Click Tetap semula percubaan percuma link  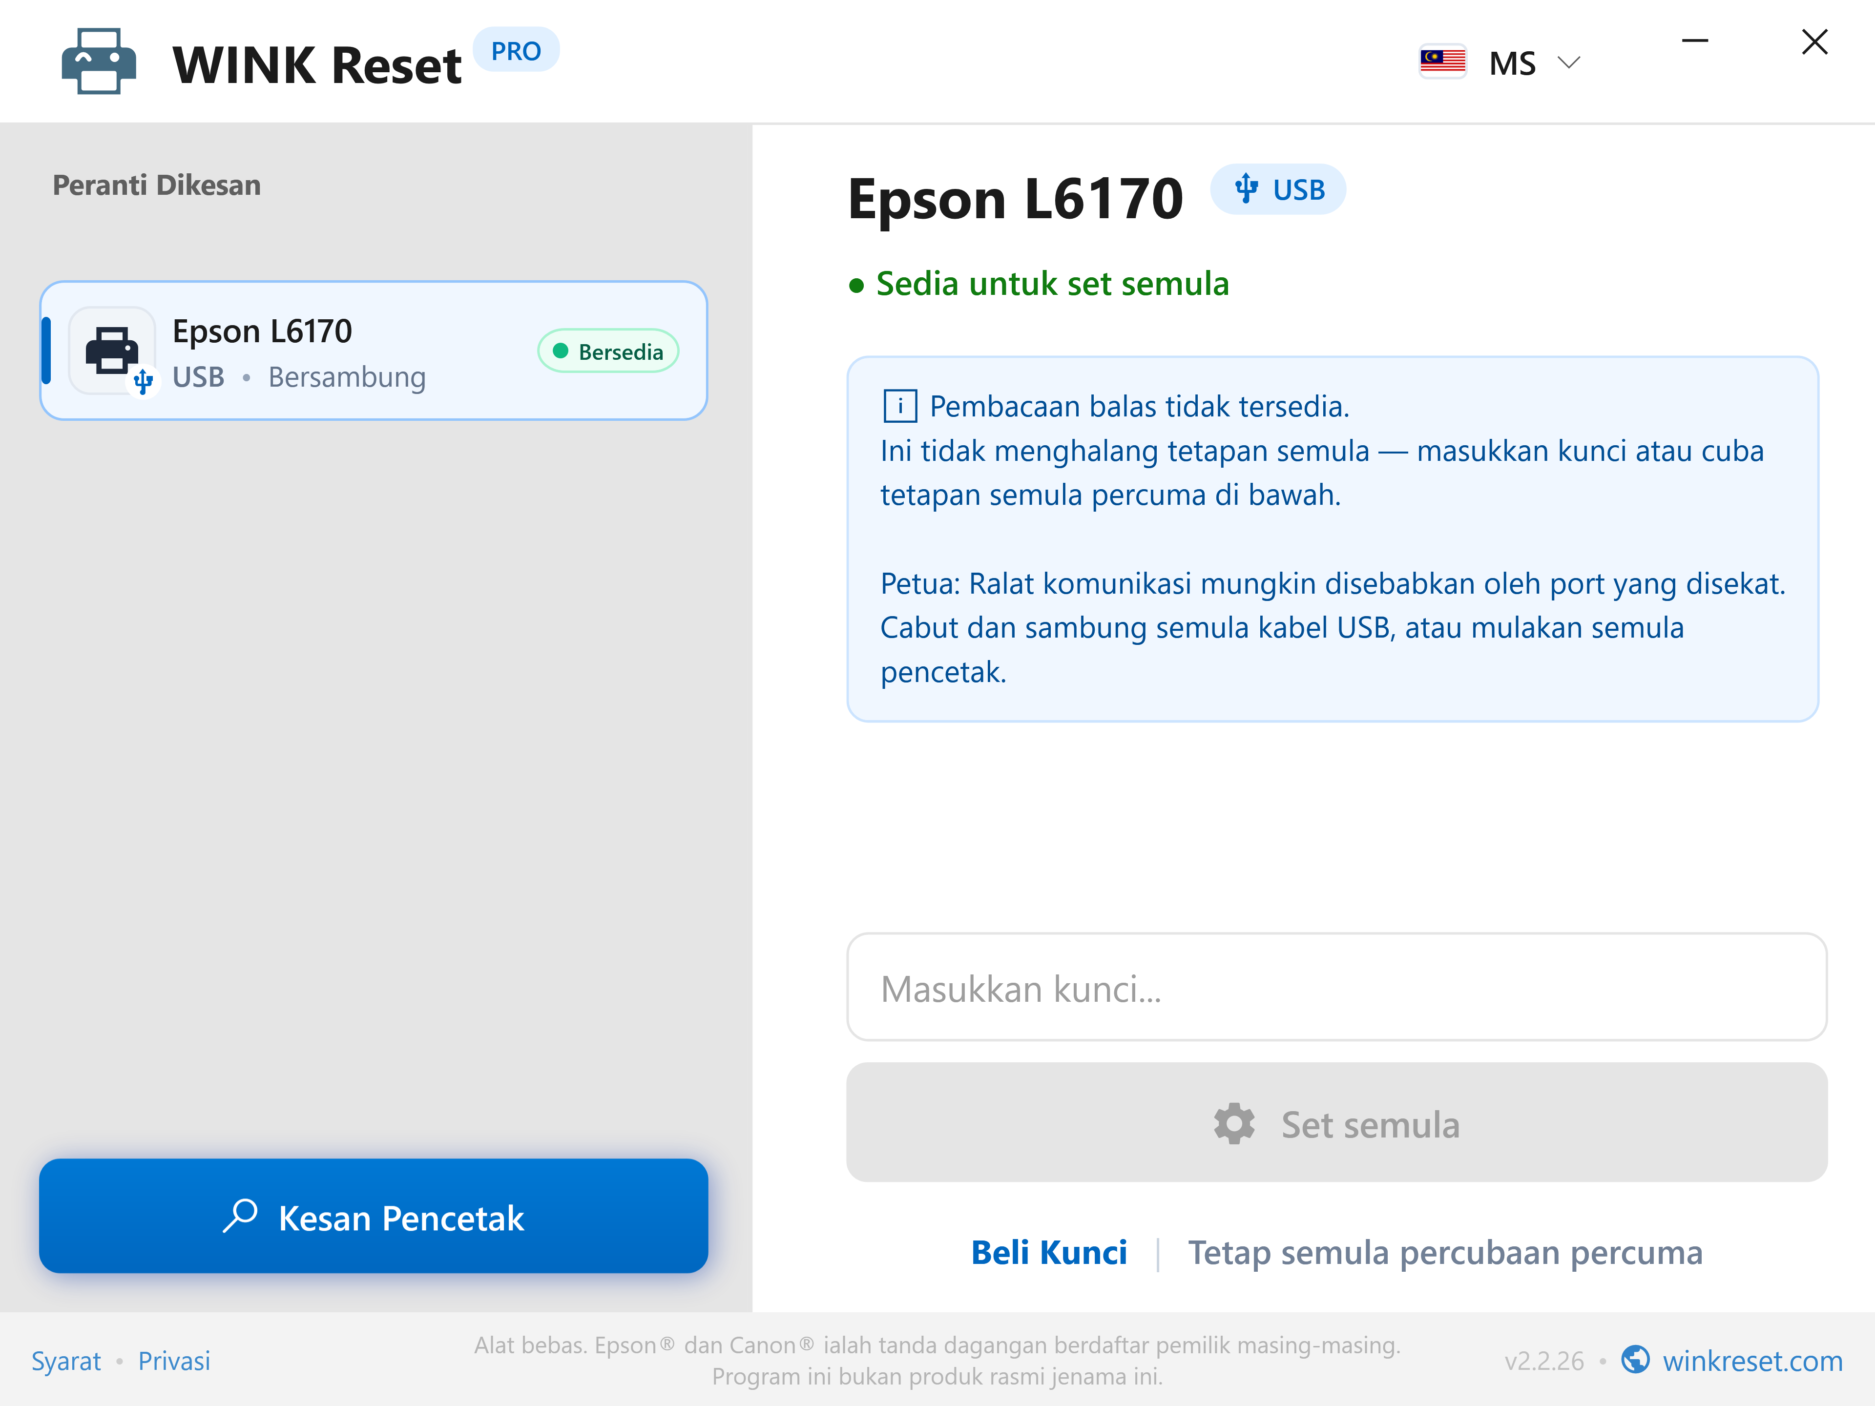1445,1253
